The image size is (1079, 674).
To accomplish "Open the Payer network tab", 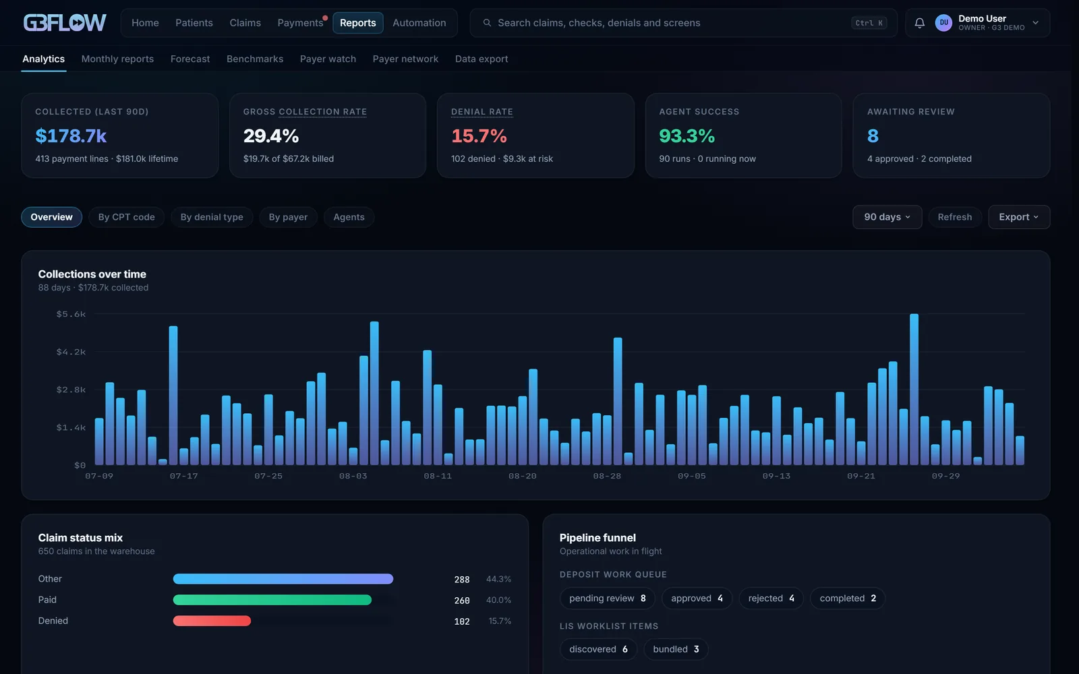I will 405,59.
